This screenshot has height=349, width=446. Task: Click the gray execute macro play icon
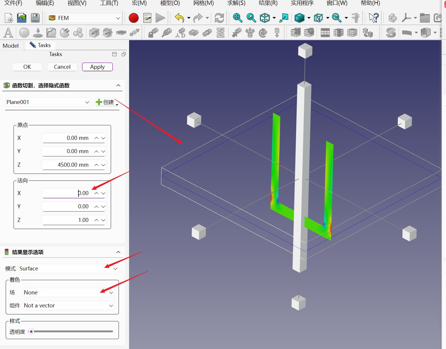coord(160,18)
